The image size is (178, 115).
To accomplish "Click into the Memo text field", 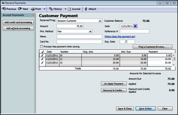I will coord(79,37).
